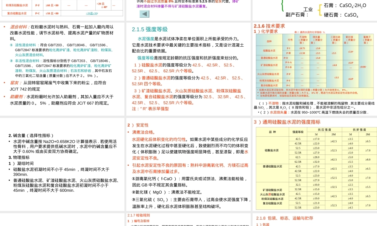Click the 1）化学要求 subheading
Viewport: 377px width, 226px height.
(x=266, y=32)
